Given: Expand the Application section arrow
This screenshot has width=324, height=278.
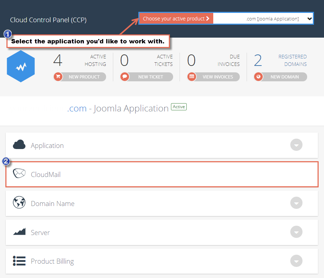Looking at the screenshot, I should [296, 145].
